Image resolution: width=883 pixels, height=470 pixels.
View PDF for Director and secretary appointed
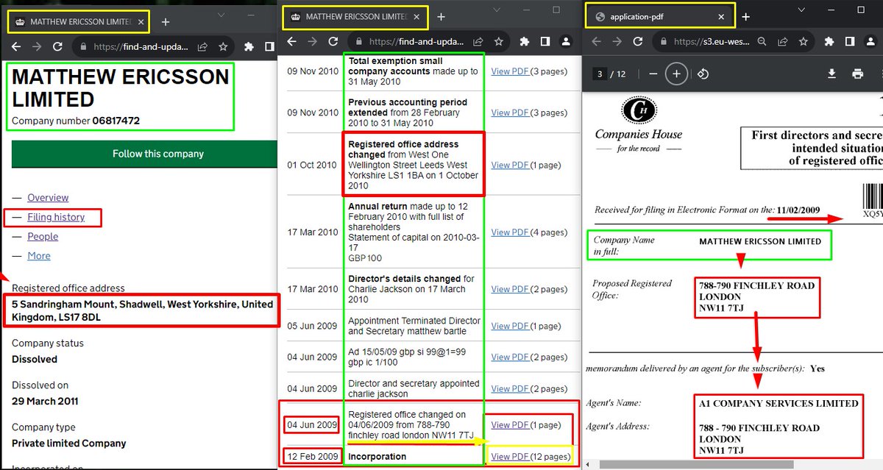[510, 388]
